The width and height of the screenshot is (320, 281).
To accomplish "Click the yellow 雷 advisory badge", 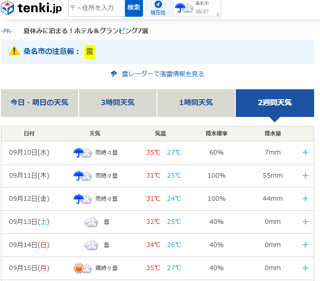I will click(90, 52).
